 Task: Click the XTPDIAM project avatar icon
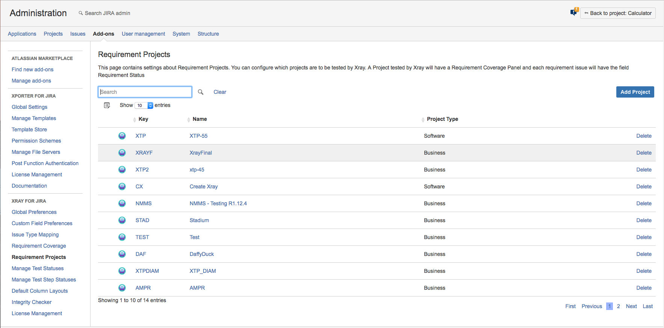click(122, 271)
